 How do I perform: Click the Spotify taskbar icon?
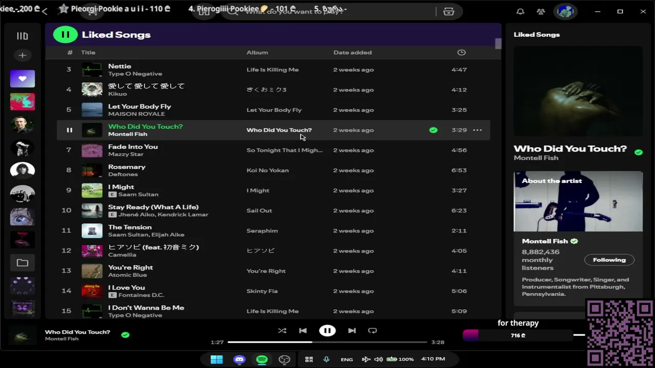point(262,359)
